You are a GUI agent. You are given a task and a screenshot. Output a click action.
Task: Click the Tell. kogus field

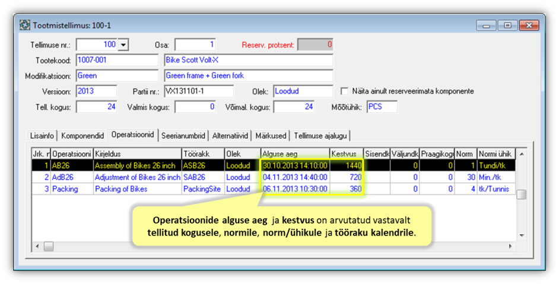click(x=97, y=107)
